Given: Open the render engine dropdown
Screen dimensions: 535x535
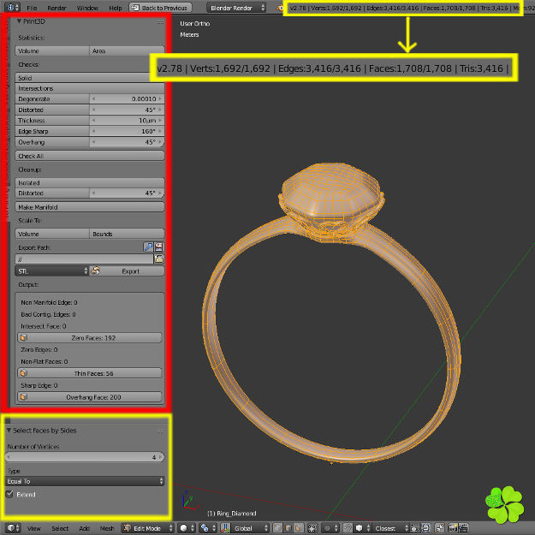Looking at the screenshot, I should pos(237,8).
